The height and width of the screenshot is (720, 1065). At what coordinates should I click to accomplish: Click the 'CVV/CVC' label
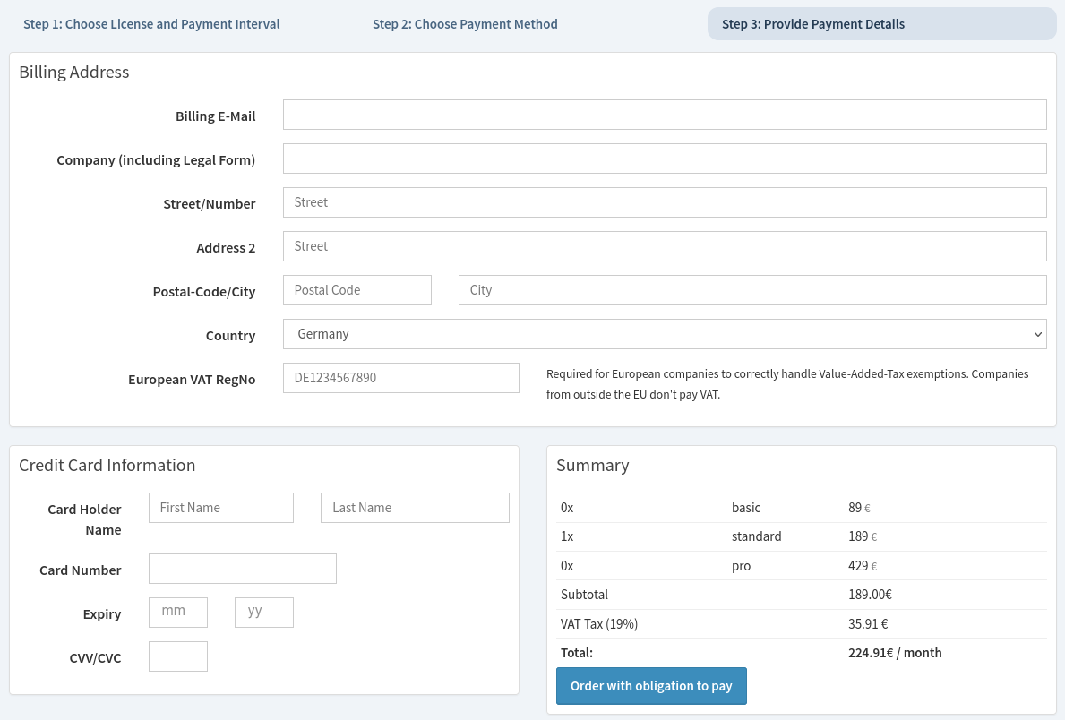(95, 658)
